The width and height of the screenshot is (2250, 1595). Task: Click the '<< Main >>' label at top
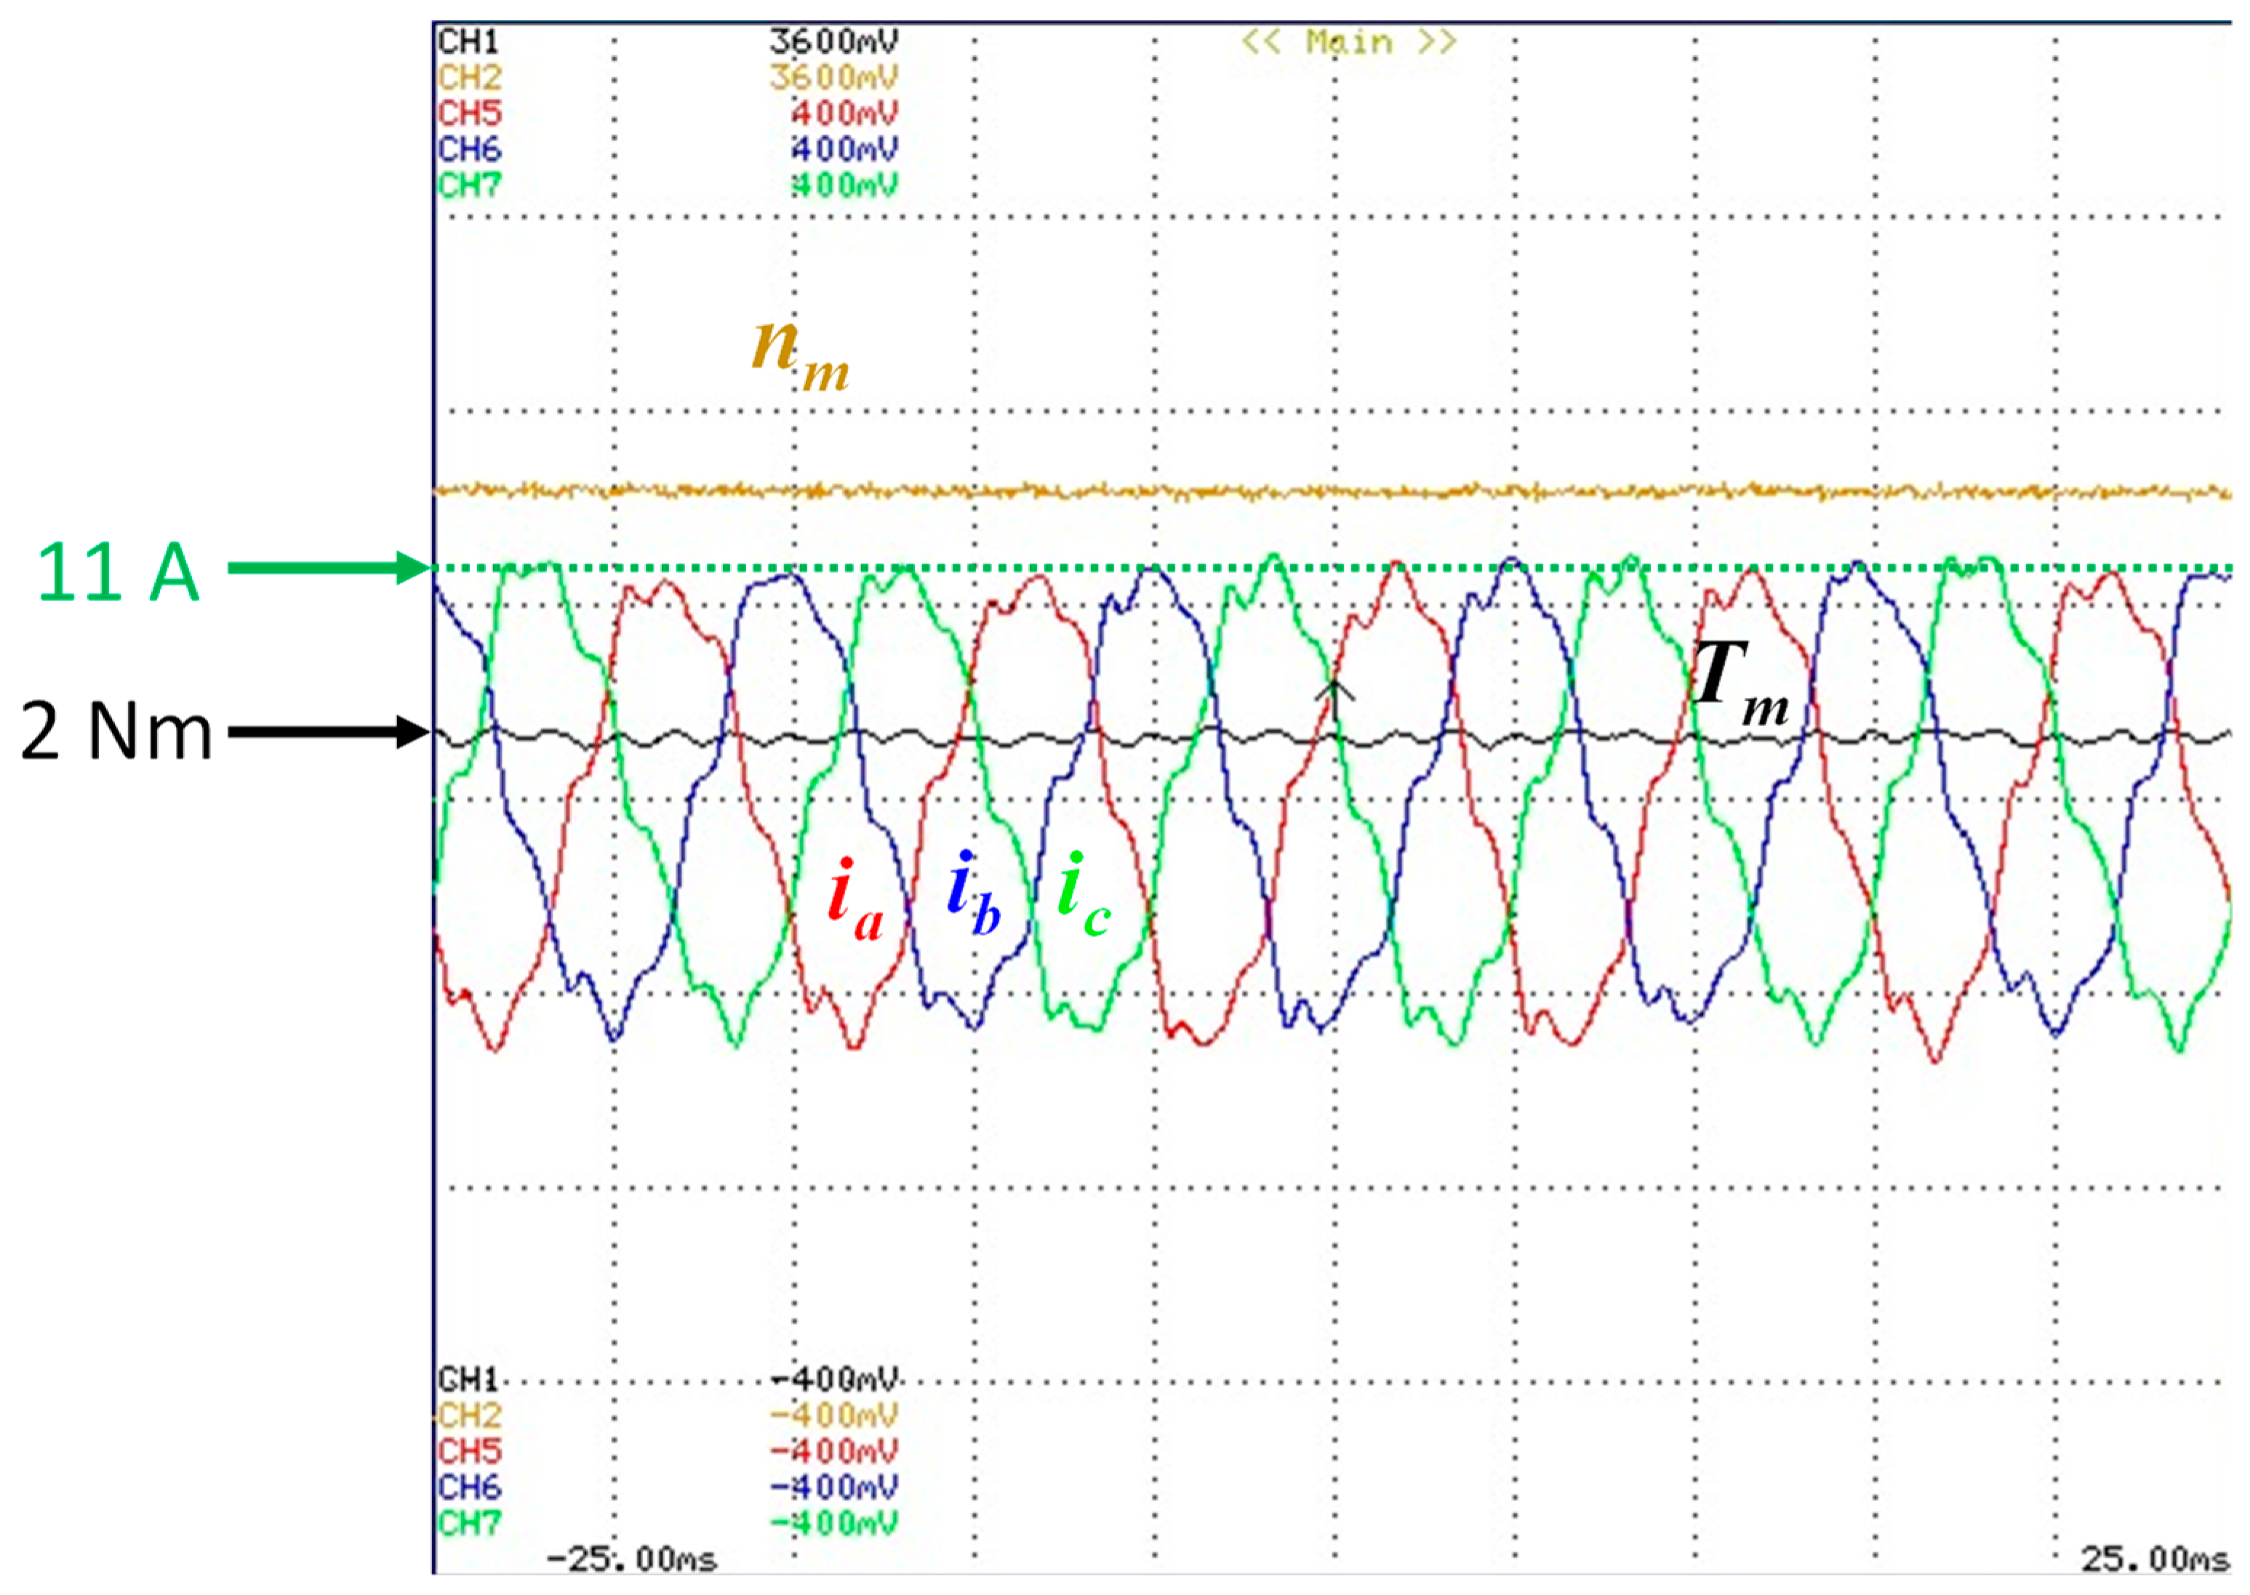pos(1348,42)
